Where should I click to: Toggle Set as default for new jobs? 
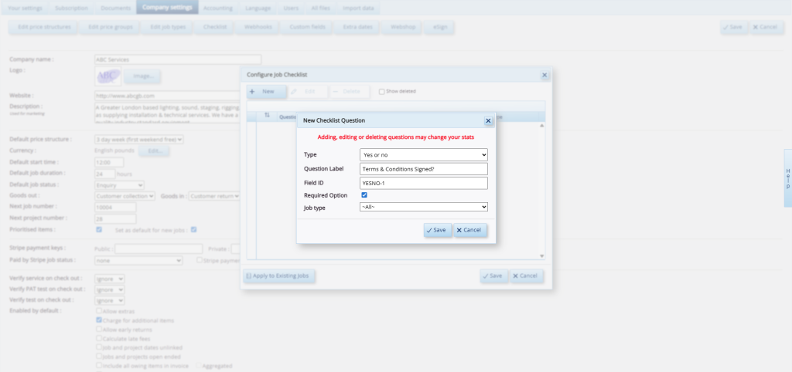pyautogui.click(x=193, y=229)
